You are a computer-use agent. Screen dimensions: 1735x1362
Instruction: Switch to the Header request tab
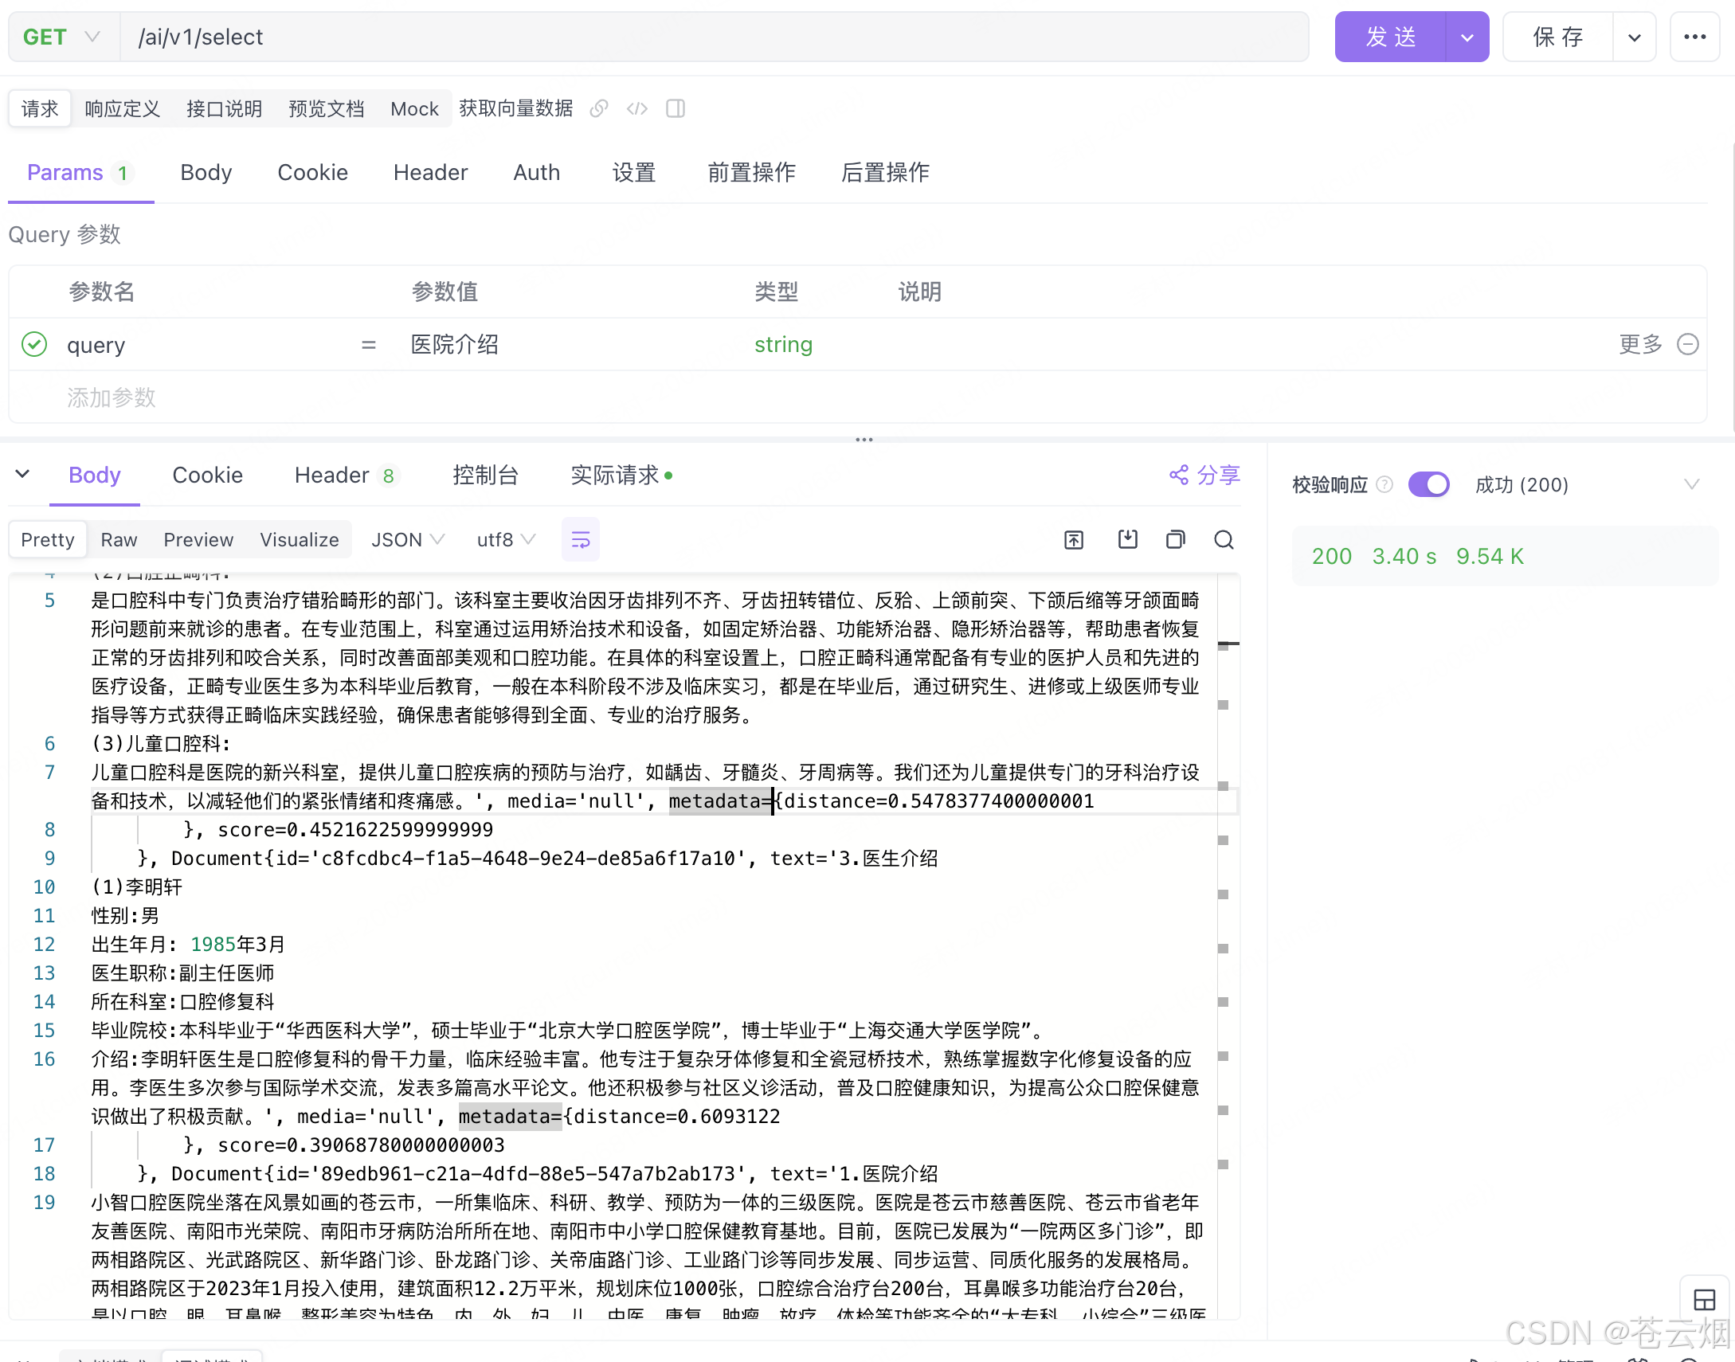(429, 172)
